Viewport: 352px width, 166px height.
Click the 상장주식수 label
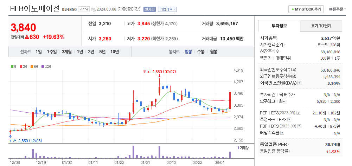270,52
